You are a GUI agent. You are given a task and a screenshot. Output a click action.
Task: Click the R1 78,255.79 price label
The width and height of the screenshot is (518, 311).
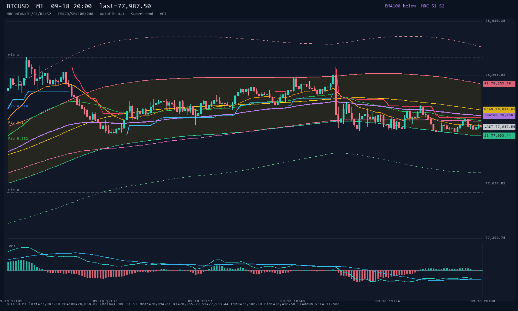tap(499, 84)
